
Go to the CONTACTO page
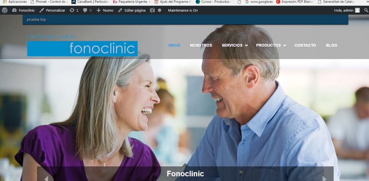[x=305, y=45]
